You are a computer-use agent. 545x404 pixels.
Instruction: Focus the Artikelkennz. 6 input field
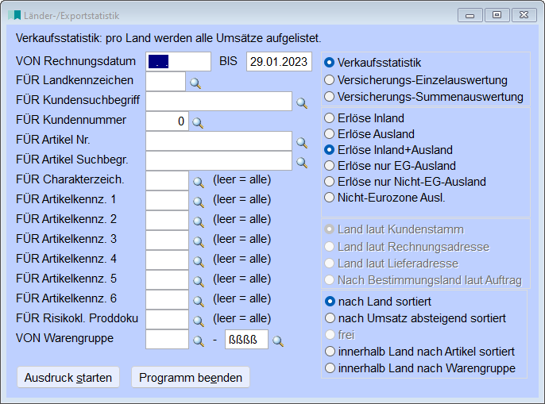coord(167,299)
